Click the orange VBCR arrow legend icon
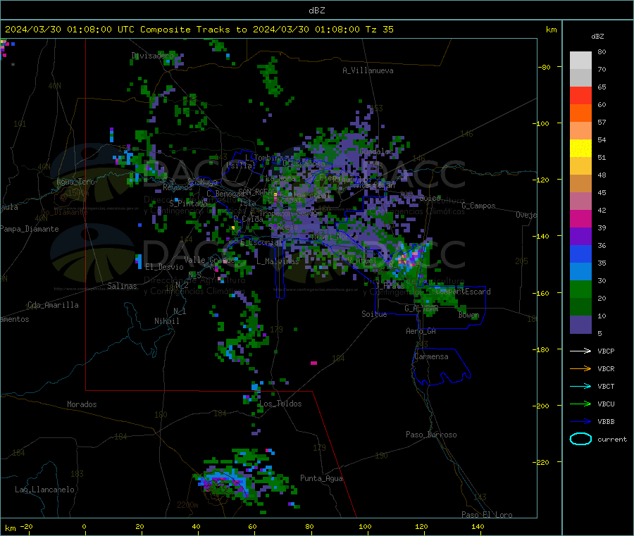Screen dimensions: 634x536 [580, 368]
